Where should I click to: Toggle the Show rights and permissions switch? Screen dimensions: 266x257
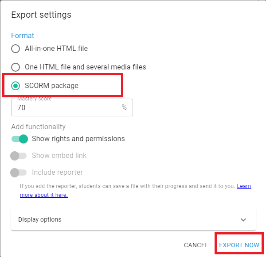(20, 139)
